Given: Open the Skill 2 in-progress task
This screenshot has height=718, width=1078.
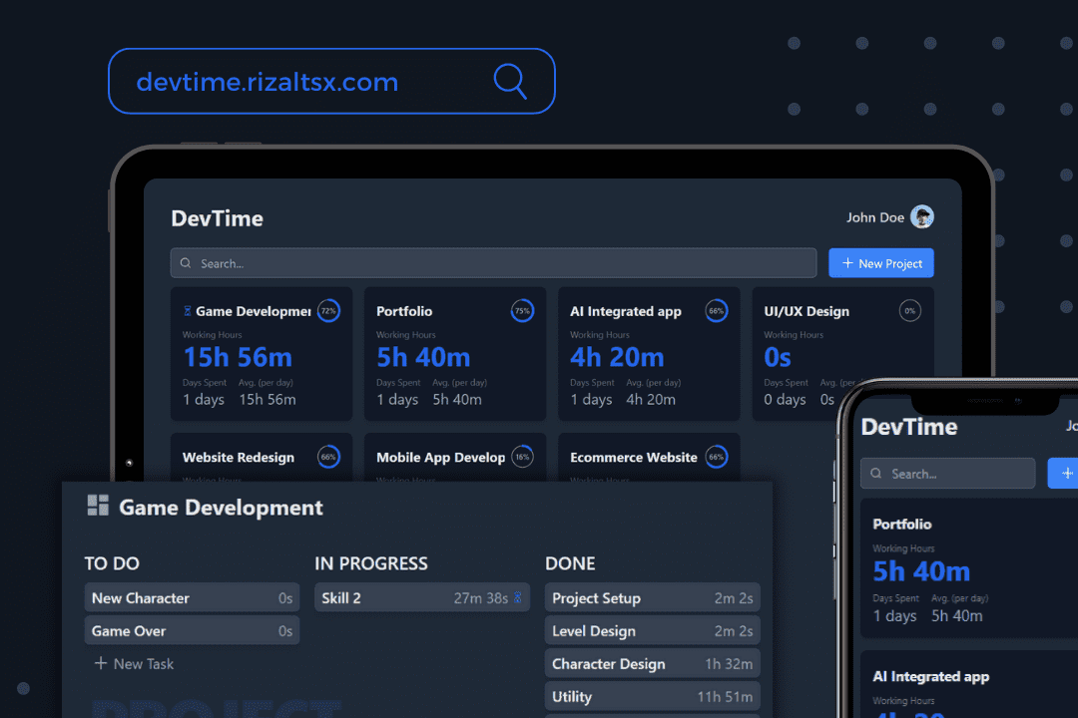Looking at the screenshot, I should tap(422, 597).
